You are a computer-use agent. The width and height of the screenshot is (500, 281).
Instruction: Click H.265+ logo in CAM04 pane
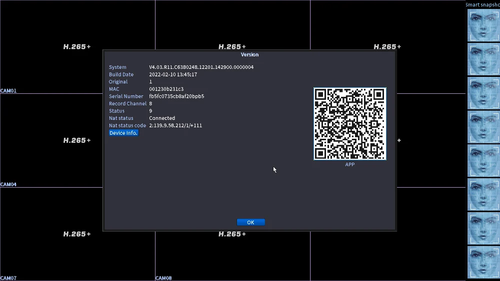click(x=77, y=140)
